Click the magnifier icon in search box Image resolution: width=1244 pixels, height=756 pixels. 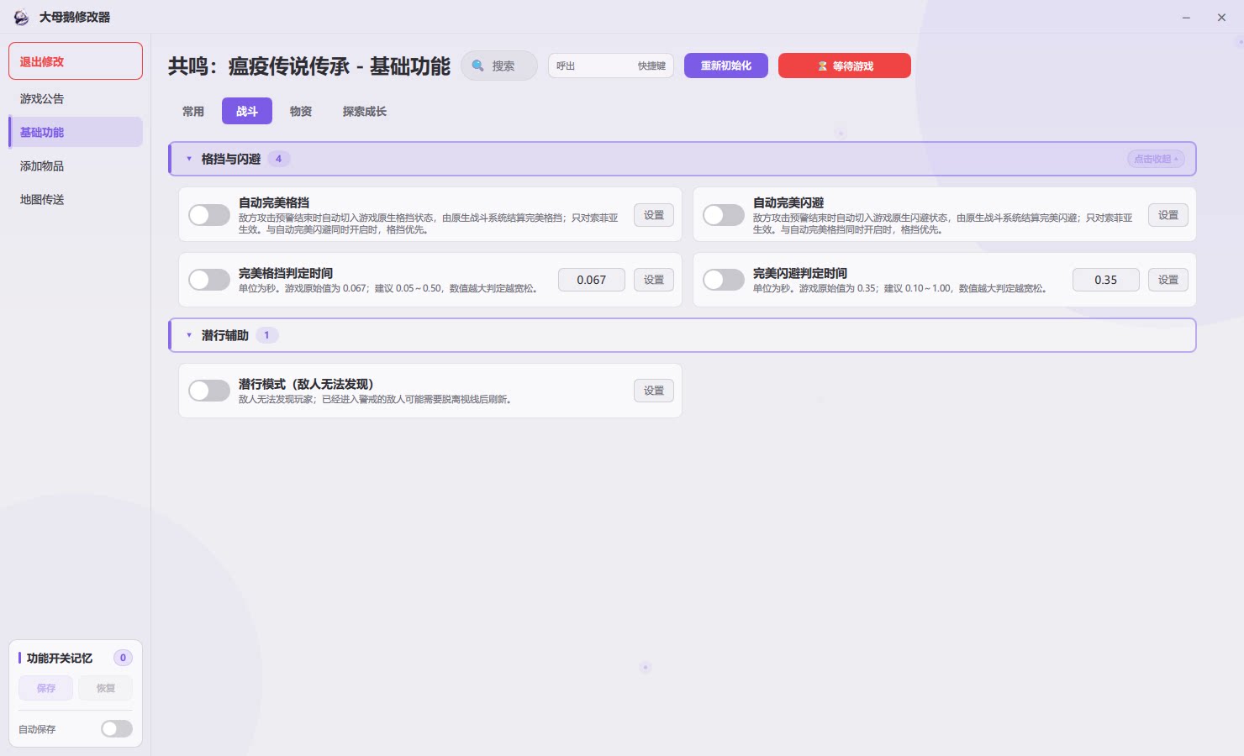click(x=477, y=66)
